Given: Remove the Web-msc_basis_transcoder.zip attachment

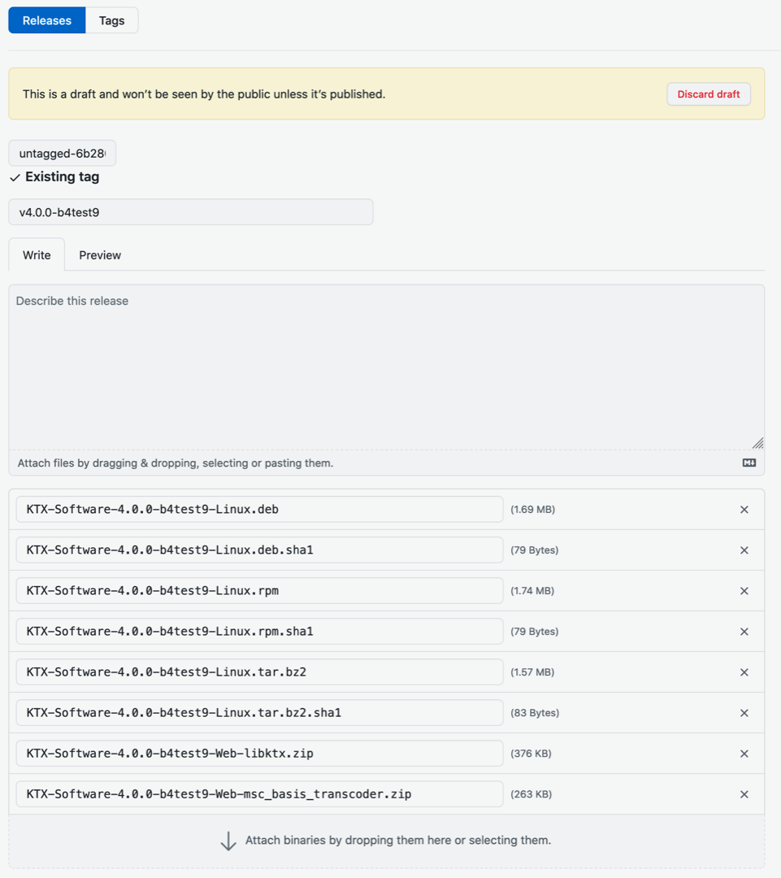Looking at the screenshot, I should point(744,794).
